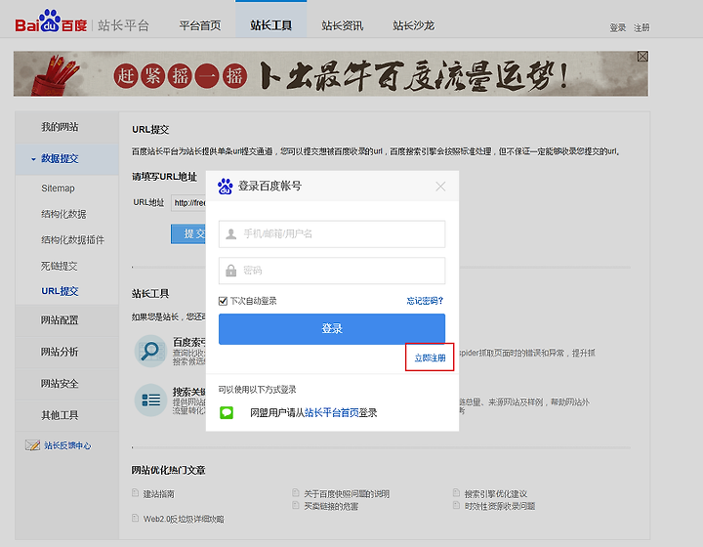Open the 站长资讯 tab
Screen dimensions: 703x547
(342, 25)
